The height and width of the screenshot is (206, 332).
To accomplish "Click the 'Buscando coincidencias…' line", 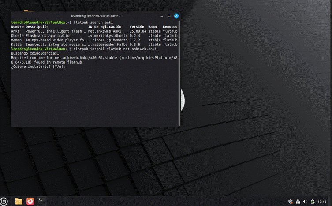I will pos(35,53).
